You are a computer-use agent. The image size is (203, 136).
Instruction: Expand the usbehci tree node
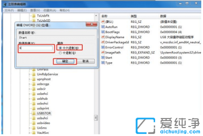29,94
